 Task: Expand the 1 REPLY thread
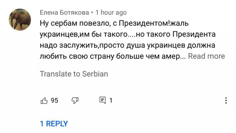(x=54, y=124)
